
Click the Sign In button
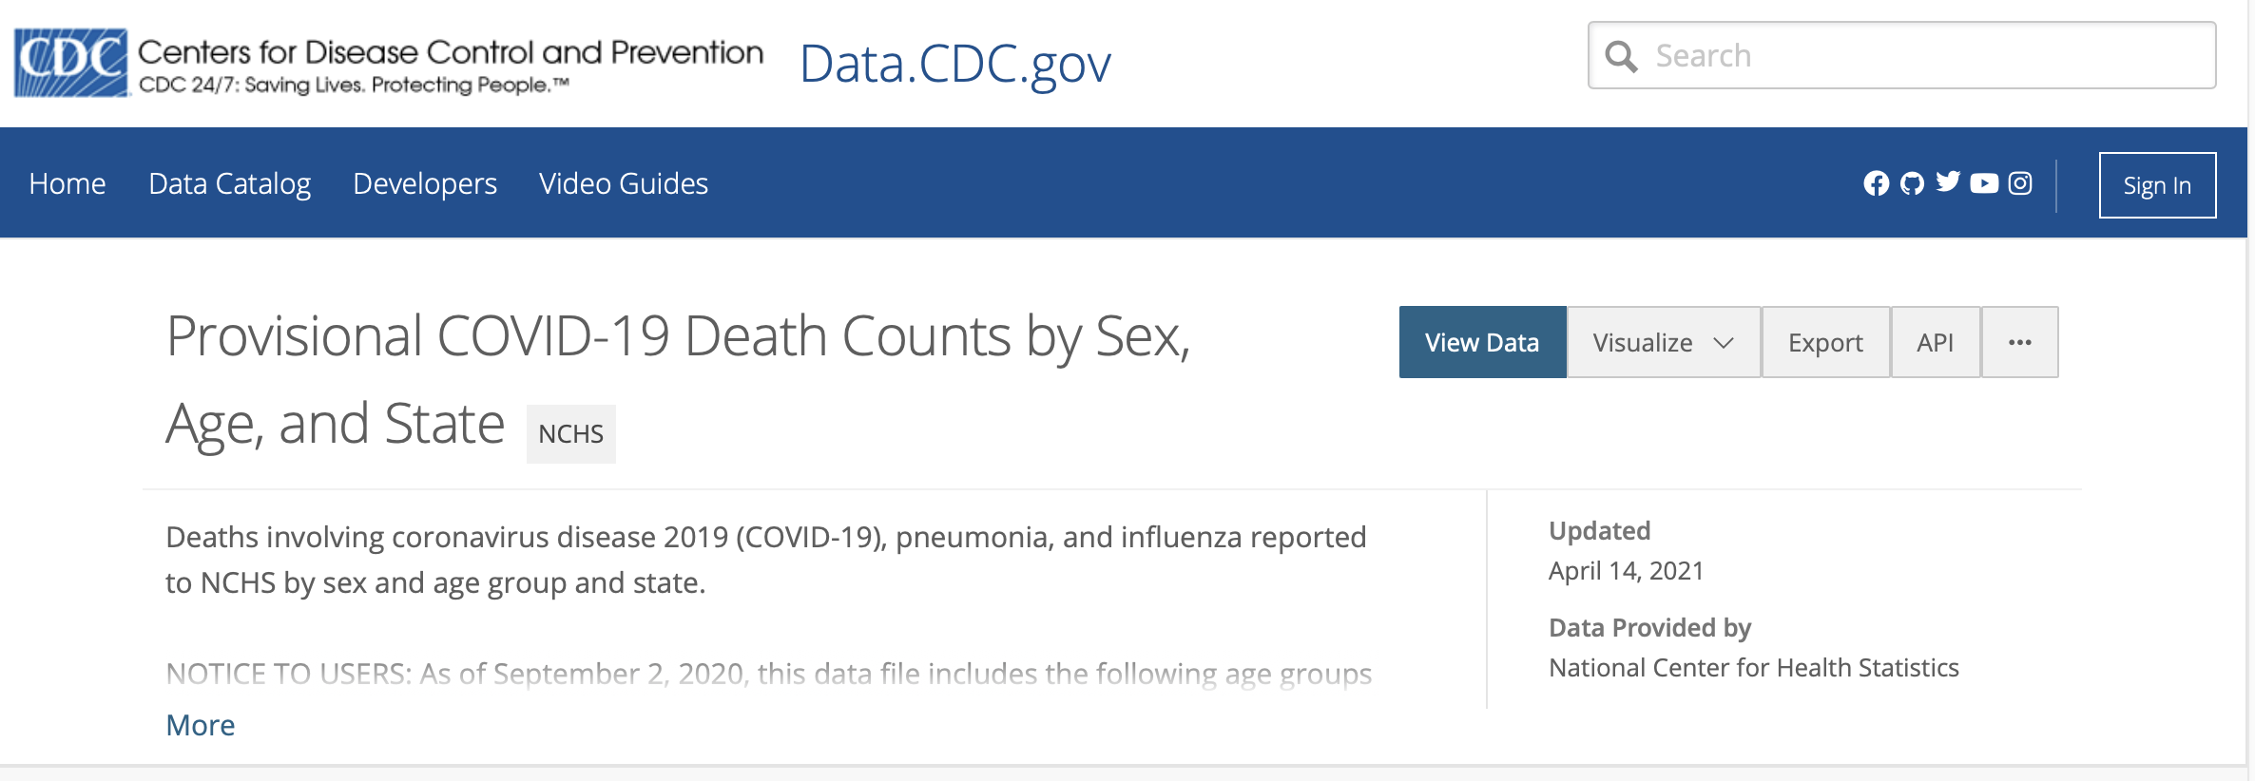(2157, 185)
